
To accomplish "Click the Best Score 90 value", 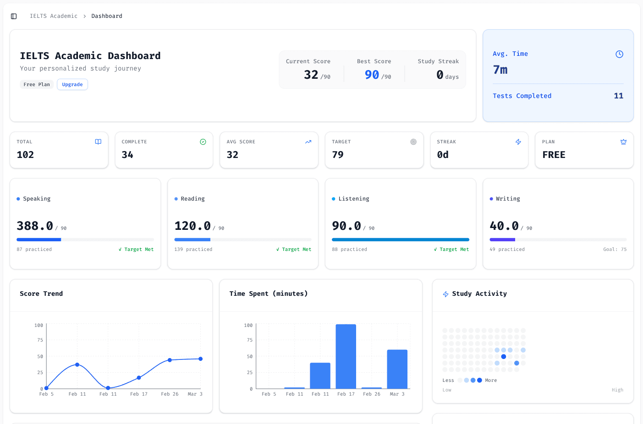I will [372, 75].
